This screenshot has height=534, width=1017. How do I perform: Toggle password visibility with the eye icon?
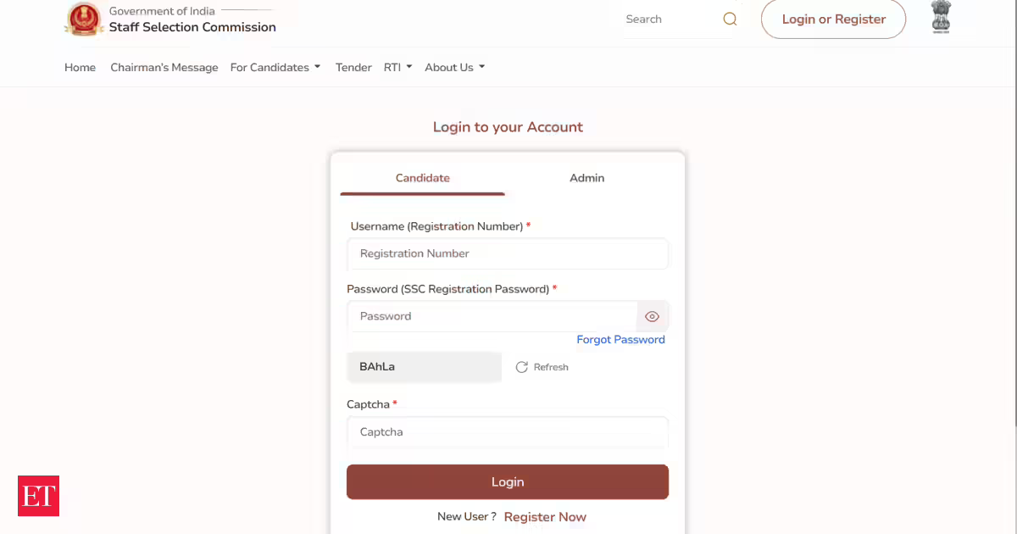652,316
